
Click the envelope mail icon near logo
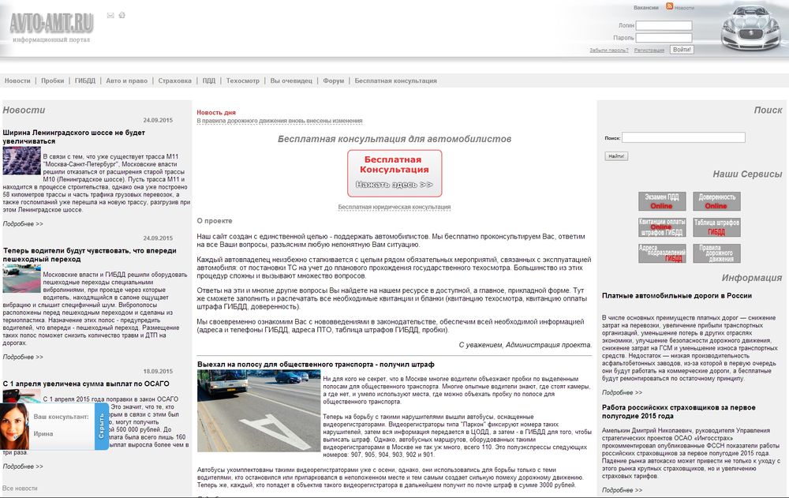coord(110,16)
